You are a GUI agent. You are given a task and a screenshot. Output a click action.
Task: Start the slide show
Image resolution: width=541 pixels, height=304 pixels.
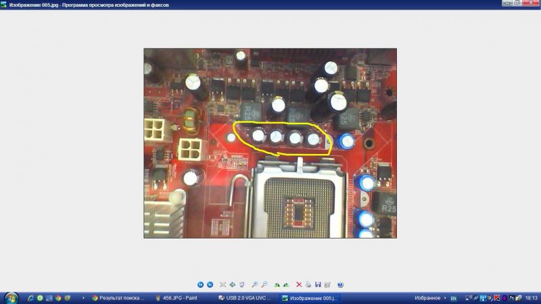(242, 285)
